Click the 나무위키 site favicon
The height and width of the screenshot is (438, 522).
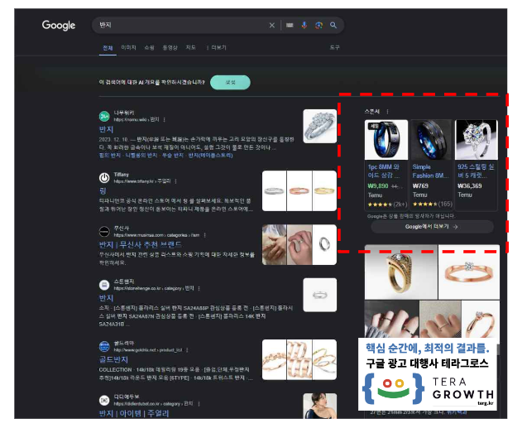click(104, 116)
